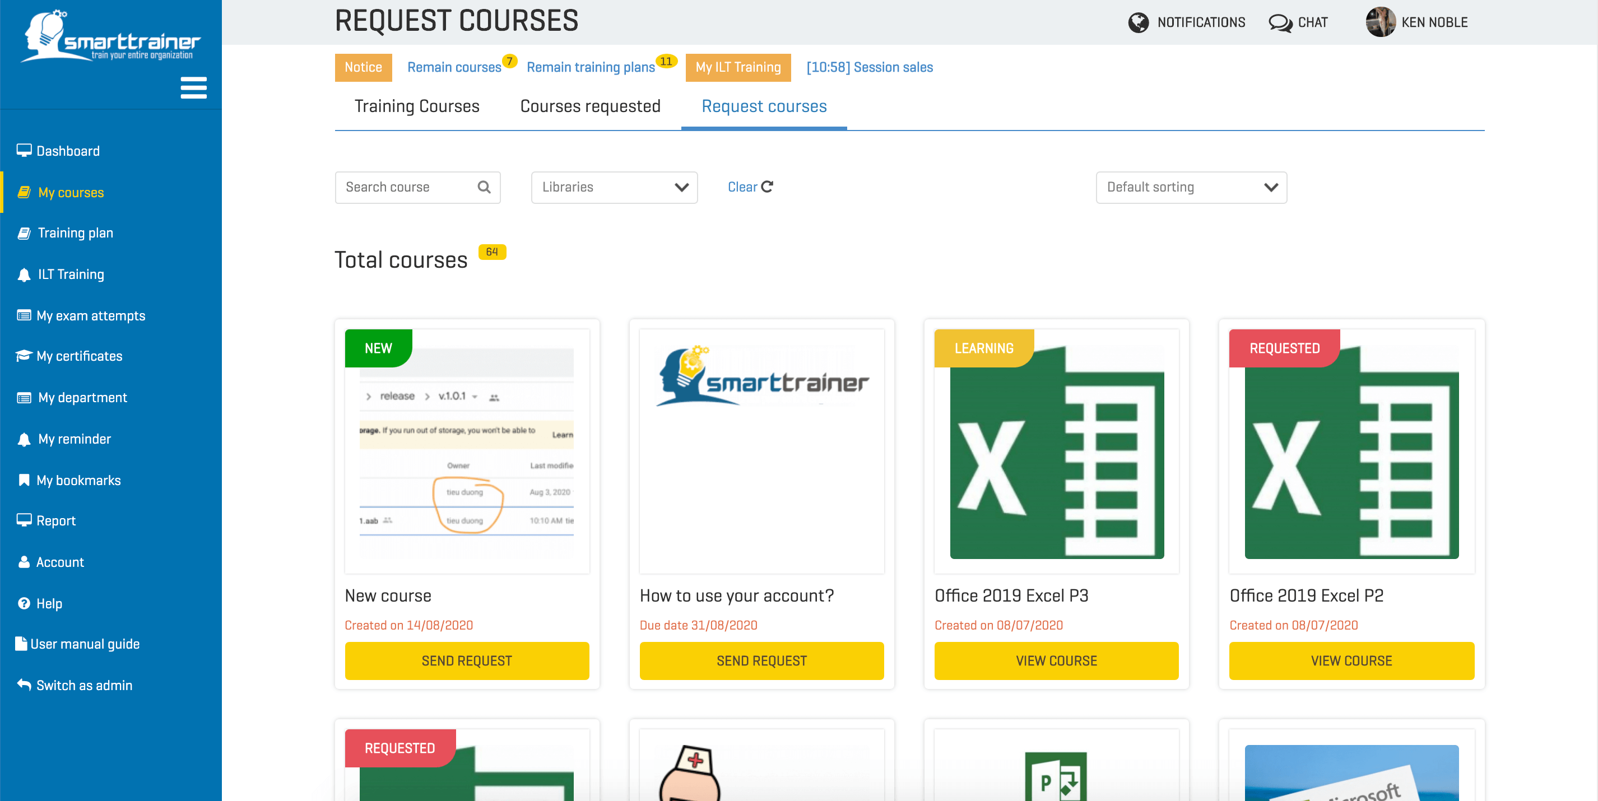Open Ken Noble's profile avatar
This screenshot has width=1598, height=801.
[1380, 22]
